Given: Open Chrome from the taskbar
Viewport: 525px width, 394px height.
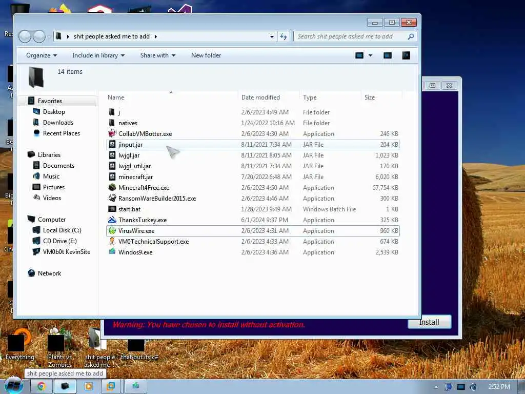Looking at the screenshot, I should pos(41,386).
